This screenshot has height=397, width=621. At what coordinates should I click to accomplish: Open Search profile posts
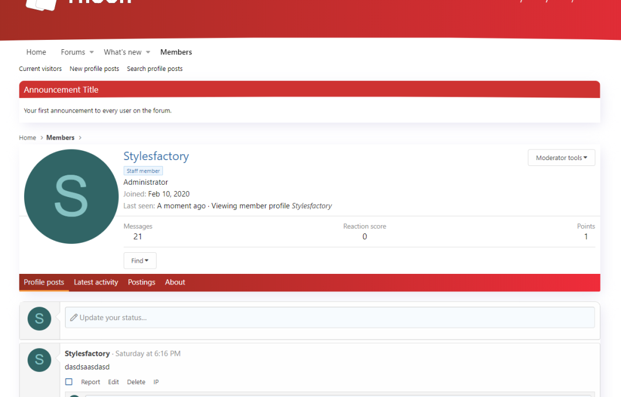[x=154, y=69]
